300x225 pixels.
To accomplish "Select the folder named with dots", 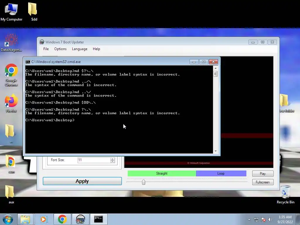I will pyautogui.click(x=10, y=133).
